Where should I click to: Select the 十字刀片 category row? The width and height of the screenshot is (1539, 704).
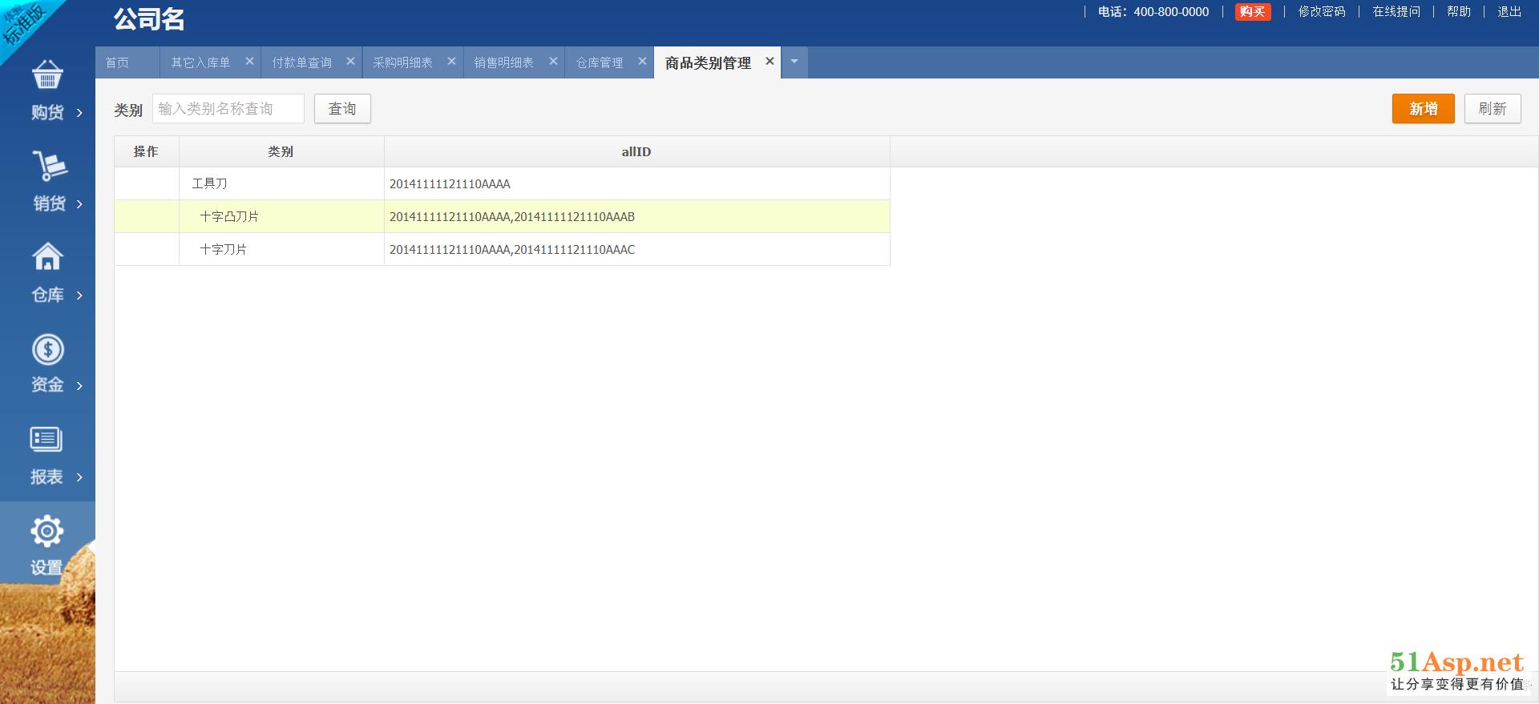pyautogui.click(x=224, y=250)
